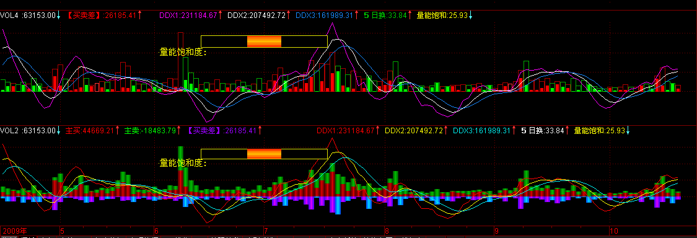Jump to month 6 on the time axis
The width and height of the screenshot is (697, 238).
point(156,231)
